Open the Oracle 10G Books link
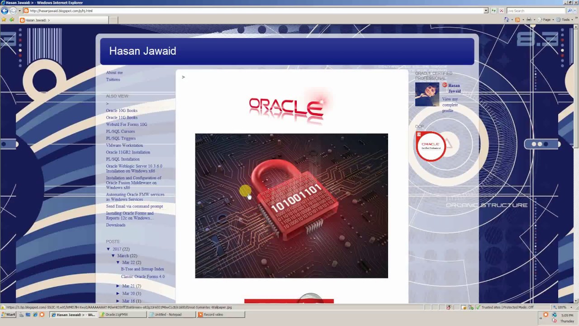This screenshot has height=326, width=579. [x=122, y=110]
